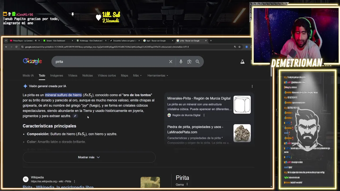Open the tab search dropdown arrow
Screen dimensions: 340x191
point(6,41)
